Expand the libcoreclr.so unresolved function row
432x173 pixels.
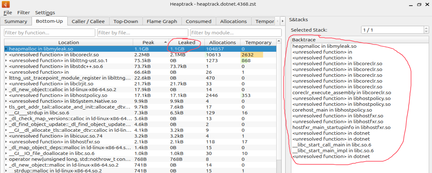pos(6,55)
